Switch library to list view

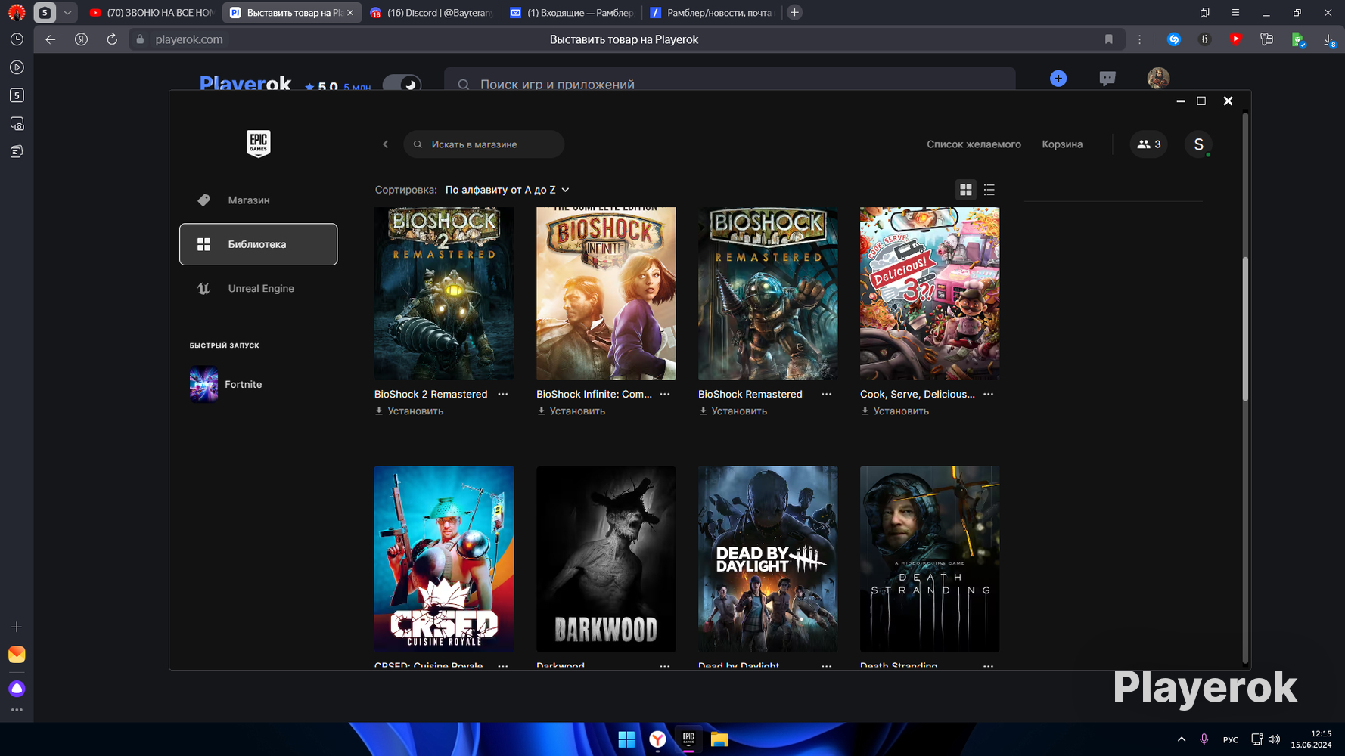pyautogui.click(x=989, y=190)
